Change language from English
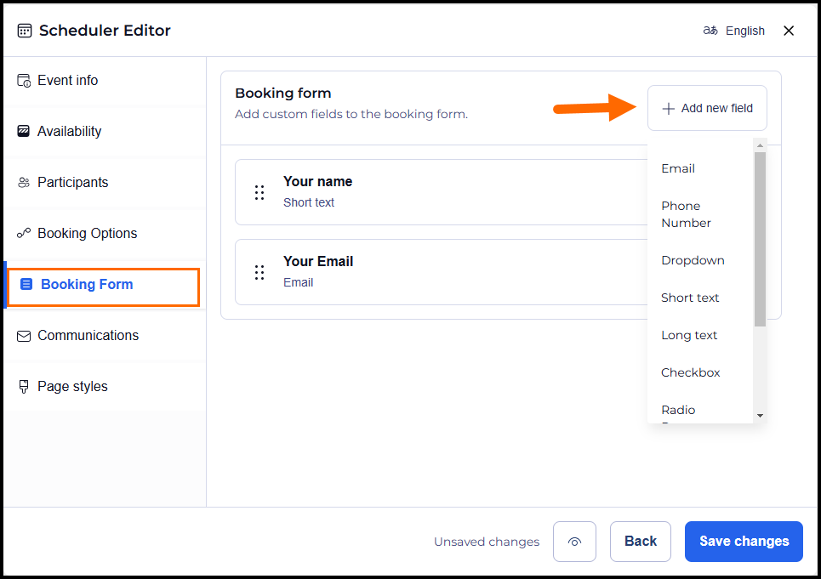The width and height of the screenshot is (821, 579). [x=733, y=31]
